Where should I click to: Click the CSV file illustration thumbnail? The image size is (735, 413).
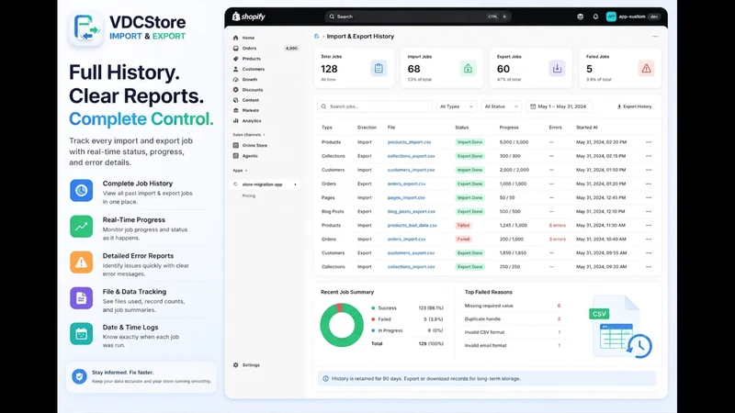pos(620,327)
